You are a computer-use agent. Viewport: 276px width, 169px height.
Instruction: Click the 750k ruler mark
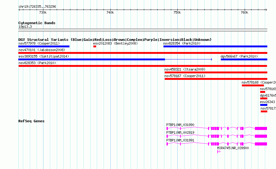tap(177, 12)
